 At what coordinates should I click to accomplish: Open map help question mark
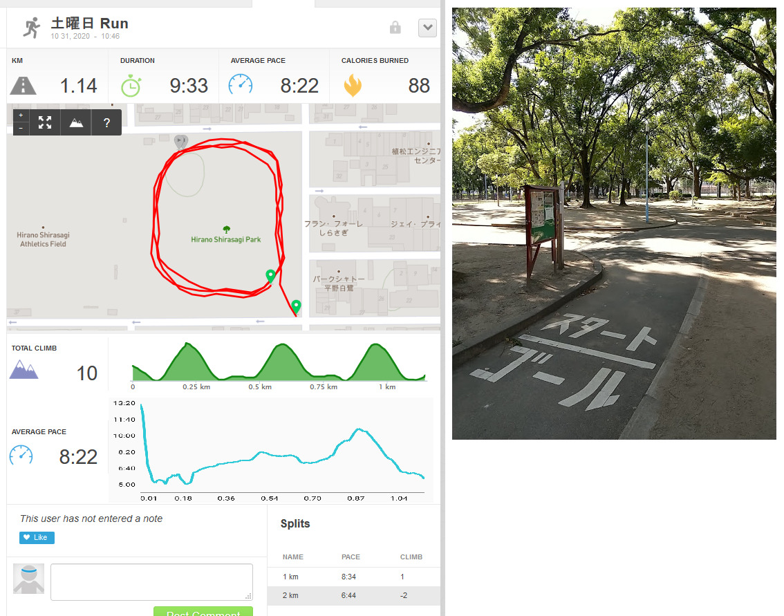click(106, 122)
